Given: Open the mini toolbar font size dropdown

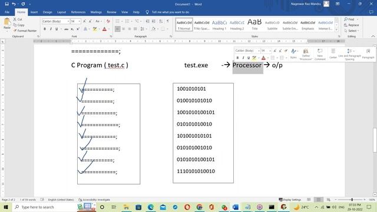Looking at the screenshot, I should (270, 51).
